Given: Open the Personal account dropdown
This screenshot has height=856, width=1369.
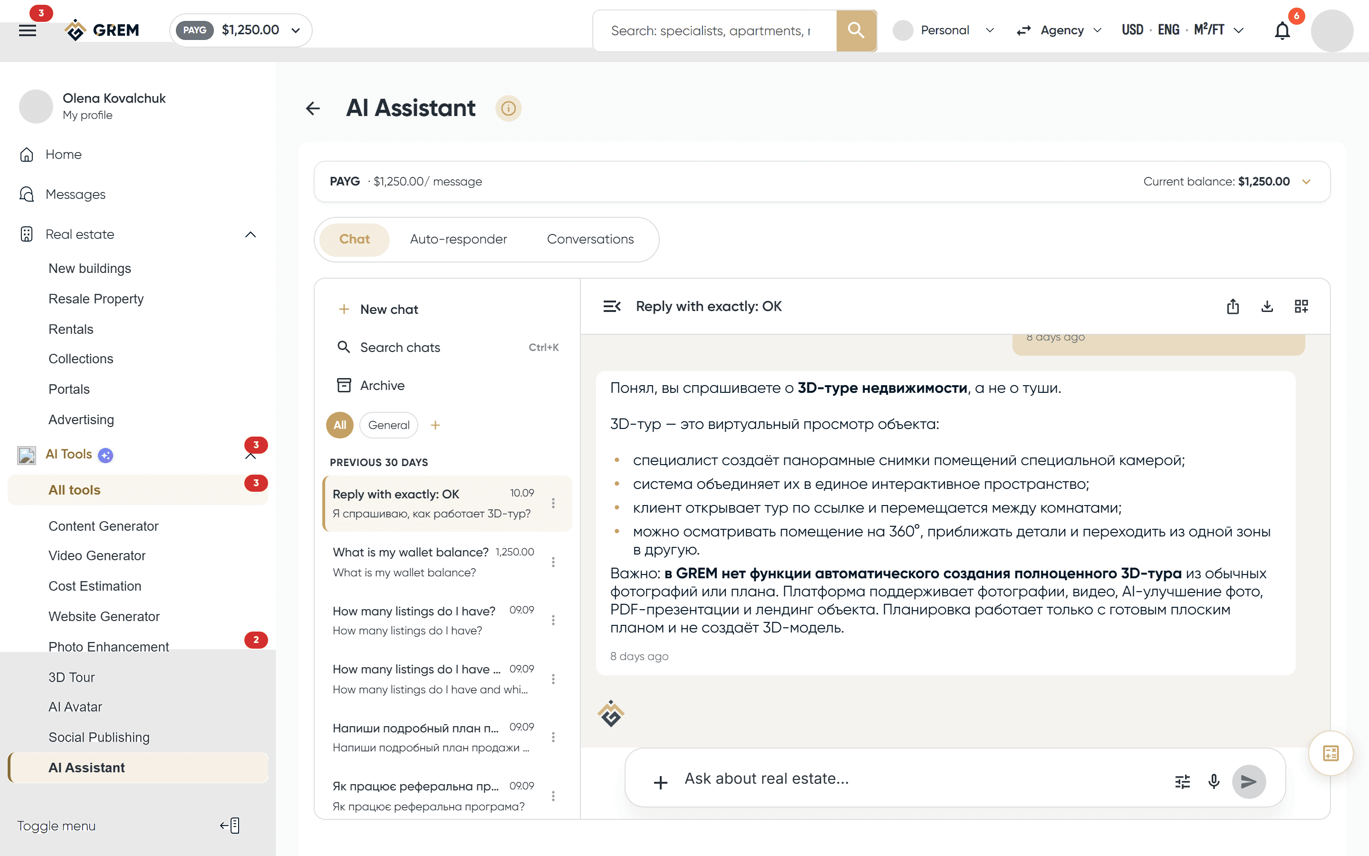Looking at the screenshot, I should tap(944, 30).
